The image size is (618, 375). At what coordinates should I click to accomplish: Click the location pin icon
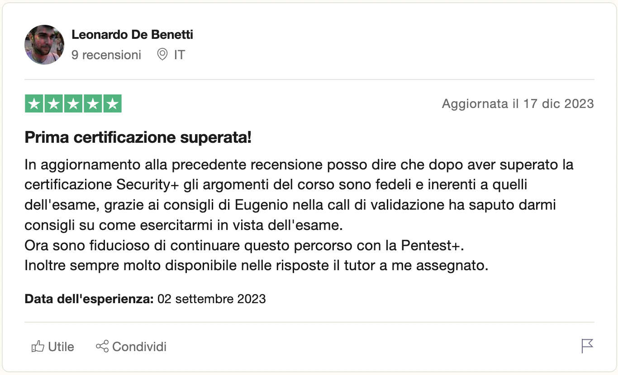162,55
